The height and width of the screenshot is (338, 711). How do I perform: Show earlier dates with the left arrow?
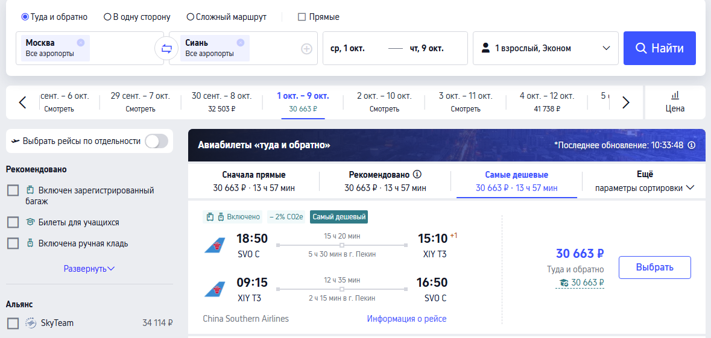click(x=23, y=102)
